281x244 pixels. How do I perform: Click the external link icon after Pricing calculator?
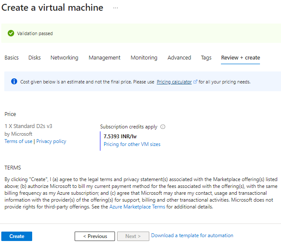click(195, 82)
